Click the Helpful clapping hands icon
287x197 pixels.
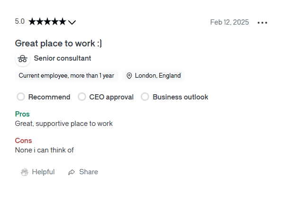pos(25,172)
